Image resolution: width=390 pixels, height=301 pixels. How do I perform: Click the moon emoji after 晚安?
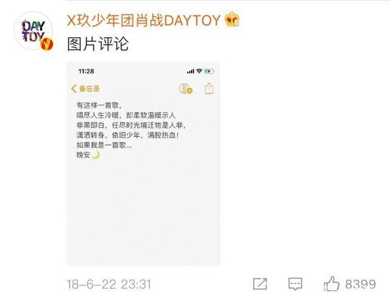pos(96,155)
